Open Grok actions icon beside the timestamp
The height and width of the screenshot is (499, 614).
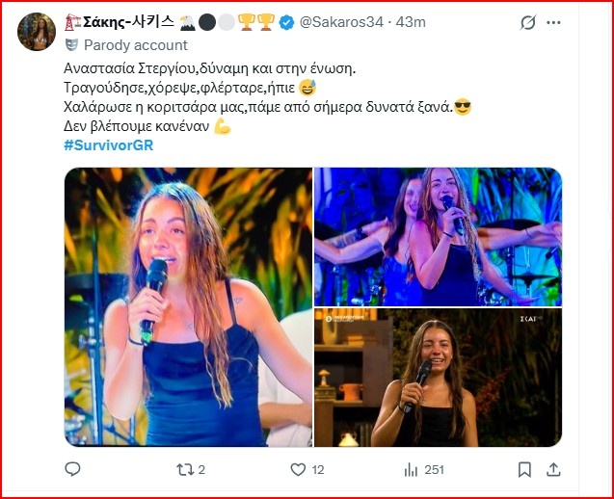coord(527,22)
